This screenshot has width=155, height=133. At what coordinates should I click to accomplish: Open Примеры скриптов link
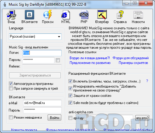(133, 63)
